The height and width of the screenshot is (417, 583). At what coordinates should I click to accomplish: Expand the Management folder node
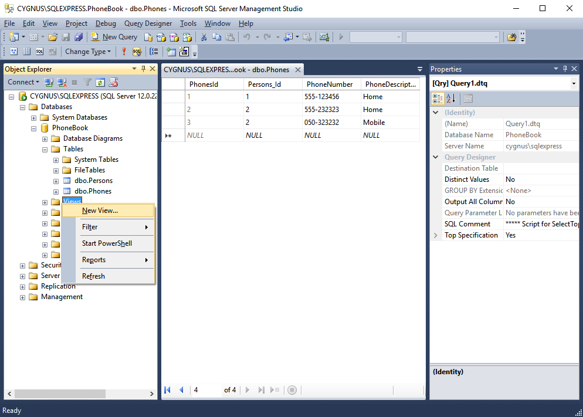point(23,298)
